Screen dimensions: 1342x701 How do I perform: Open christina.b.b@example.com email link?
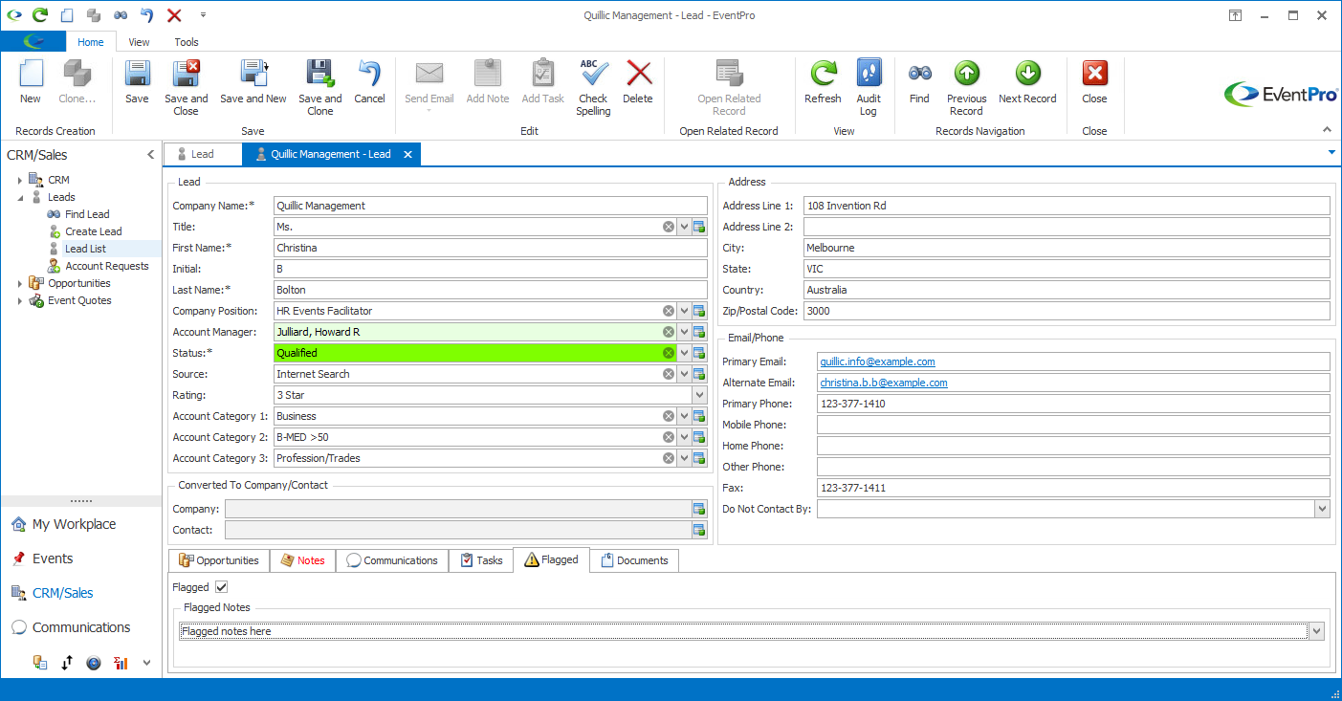click(x=884, y=383)
